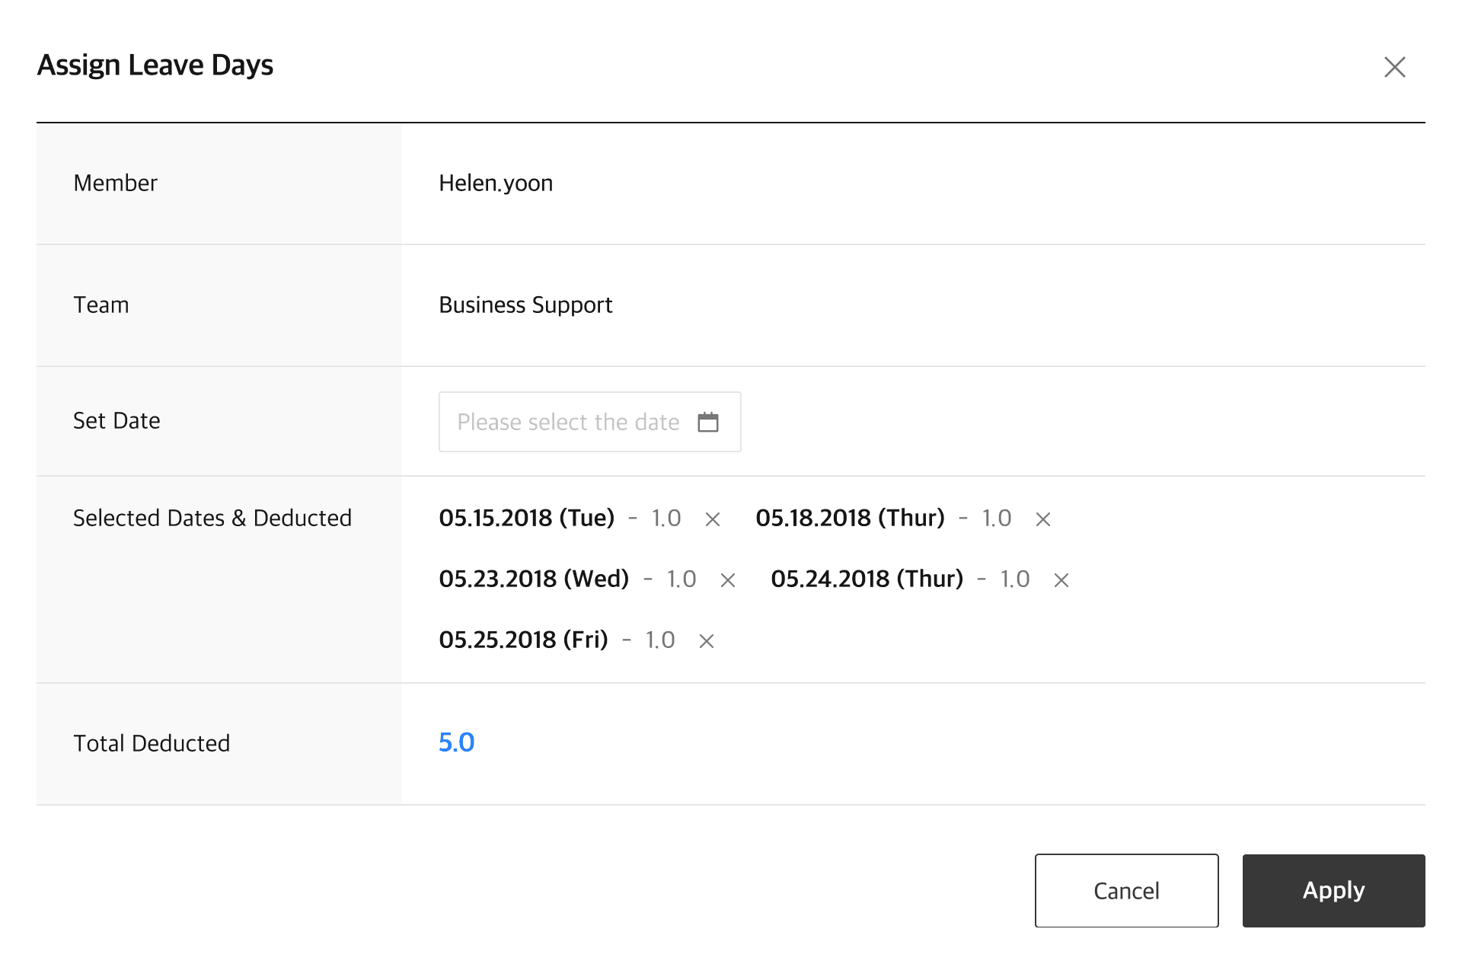Screen dimensions: 1462x964
Task: Click the Apply button
Action: (1333, 890)
